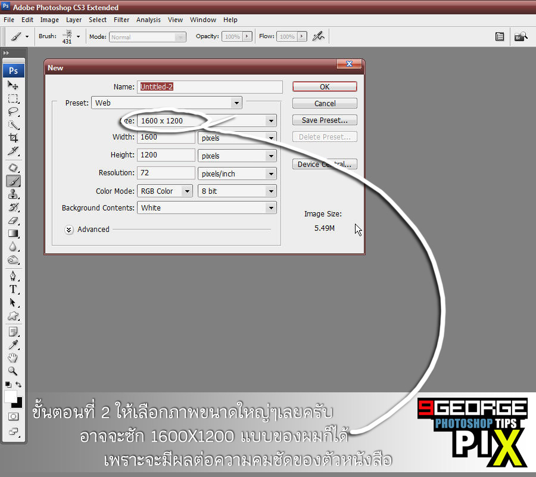
Task: Select the Eraser tool
Action: (13, 221)
